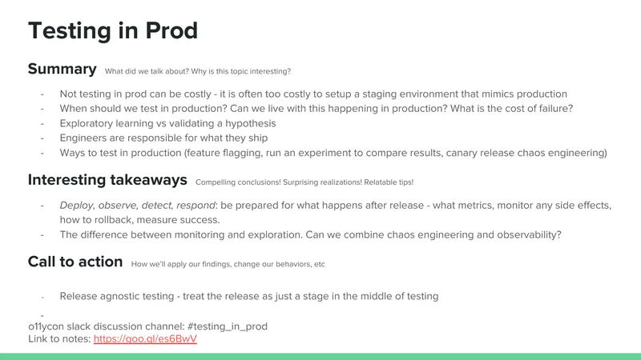The height and width of the screenshot is (360, 641).
Task: Click the green bar at slide bottom
Action: click(x=320, y=357)
